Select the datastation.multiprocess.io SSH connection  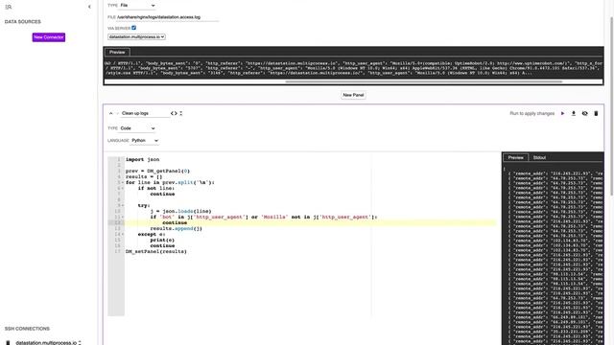point(46,343)
